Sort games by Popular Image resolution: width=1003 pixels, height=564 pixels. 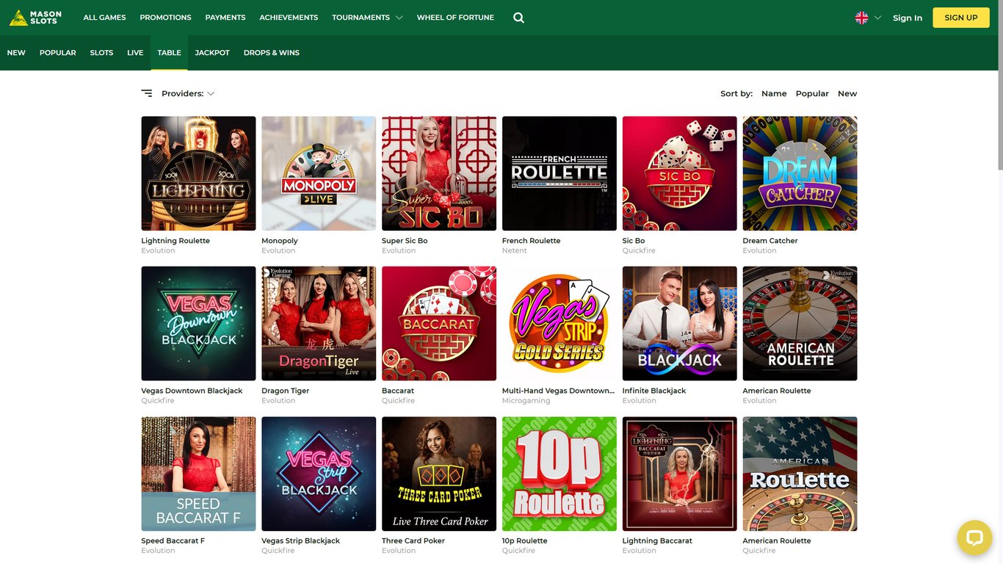tap(812, 93)
